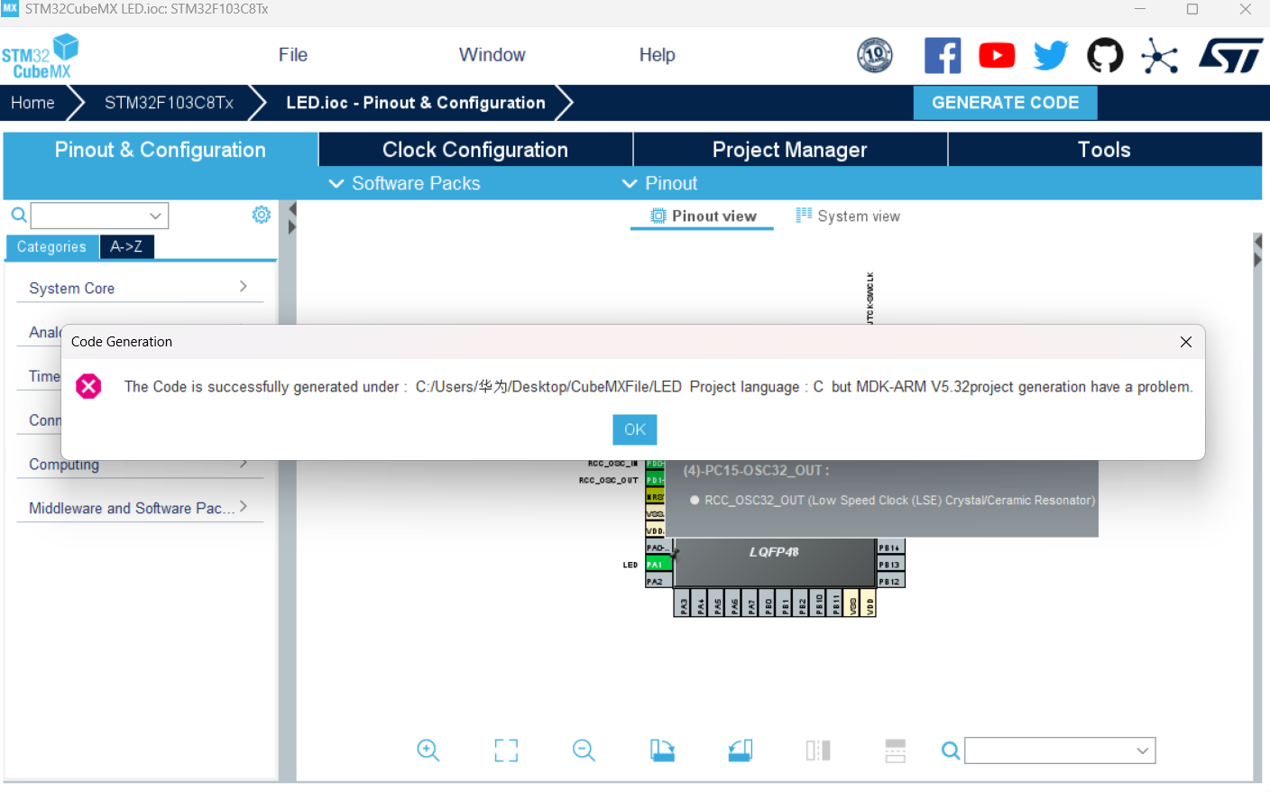The height and width of the screenshot is (792, 1270).
Task: Select the A->Z sorting tab
Action: coord(126,247)
